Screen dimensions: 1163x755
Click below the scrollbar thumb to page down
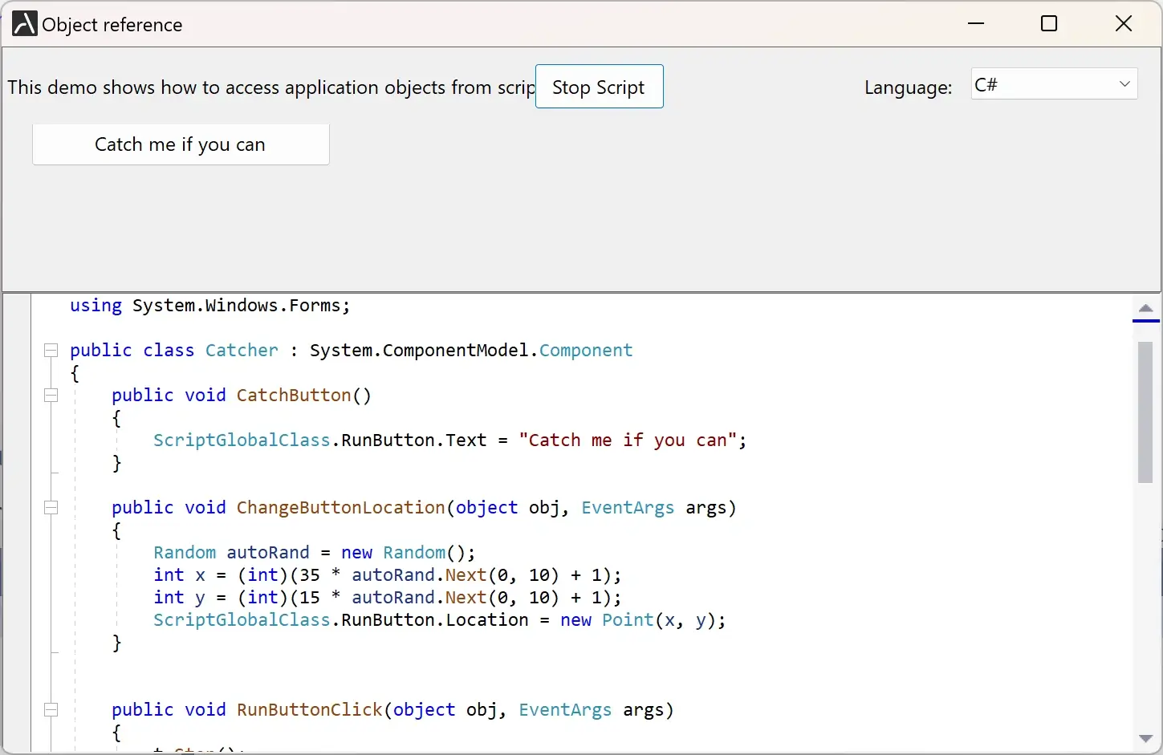[1145, 602]
